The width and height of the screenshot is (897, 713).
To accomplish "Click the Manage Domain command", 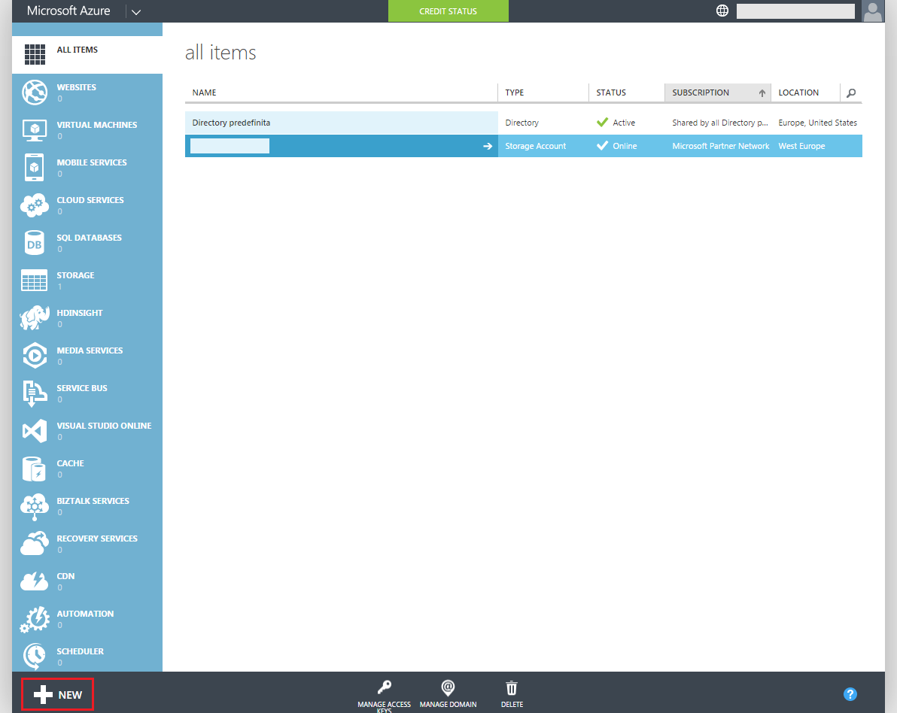I will [448, 693].
